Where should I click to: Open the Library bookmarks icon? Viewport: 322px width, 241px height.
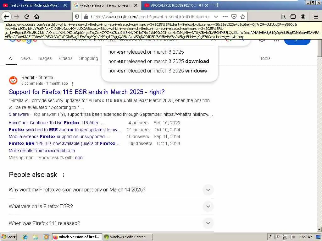click(x=283, y=17)
